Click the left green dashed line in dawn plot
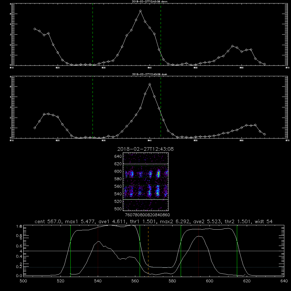This screenshot has height=291, width=291. tap(93, 34)
